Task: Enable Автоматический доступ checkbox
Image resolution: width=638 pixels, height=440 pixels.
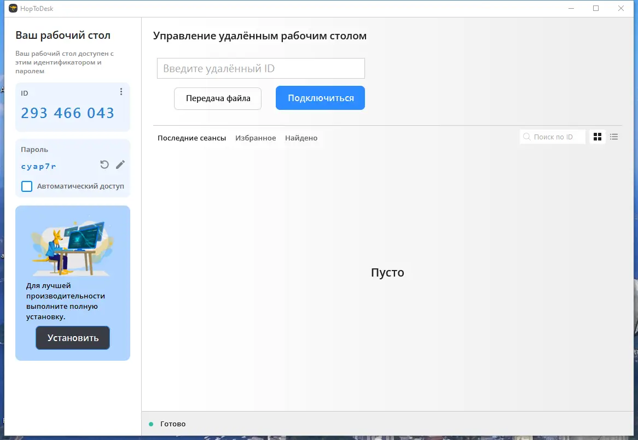Action: click(x=26, y=186)
